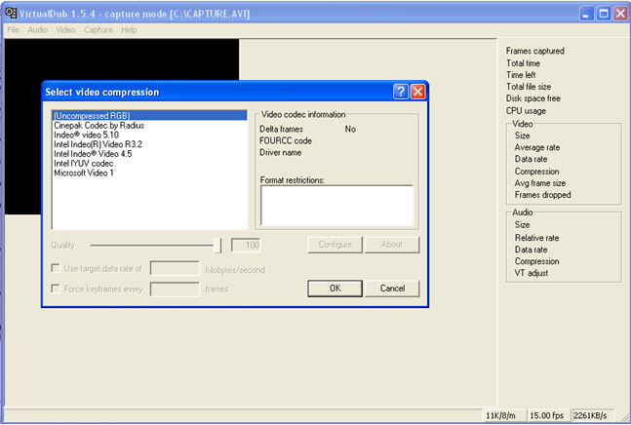
Task: Click the window resize grip in status bar
Action: click(x=624, y=417)
